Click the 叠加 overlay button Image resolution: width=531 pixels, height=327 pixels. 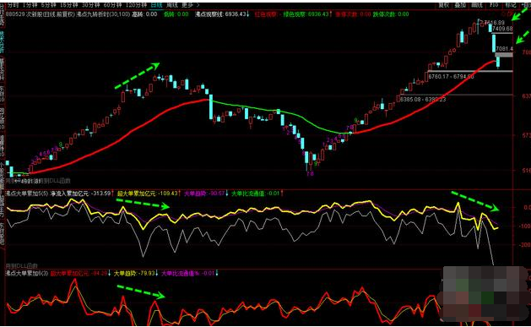tap(460, 5)
